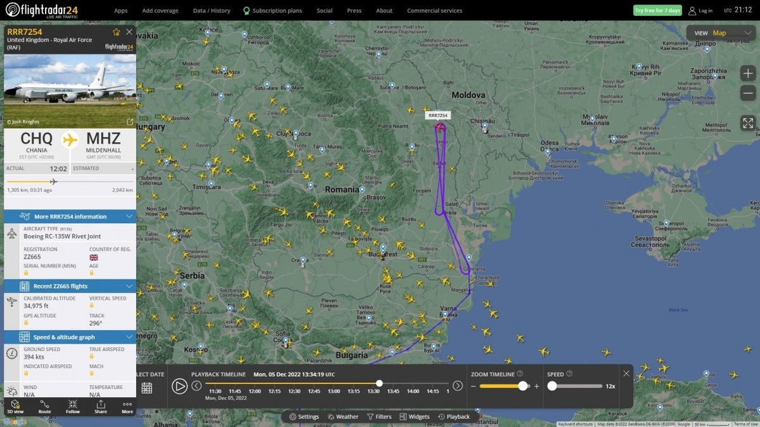
Task: Click the playback Speed slider handle
Action: (x=552, y=386)
